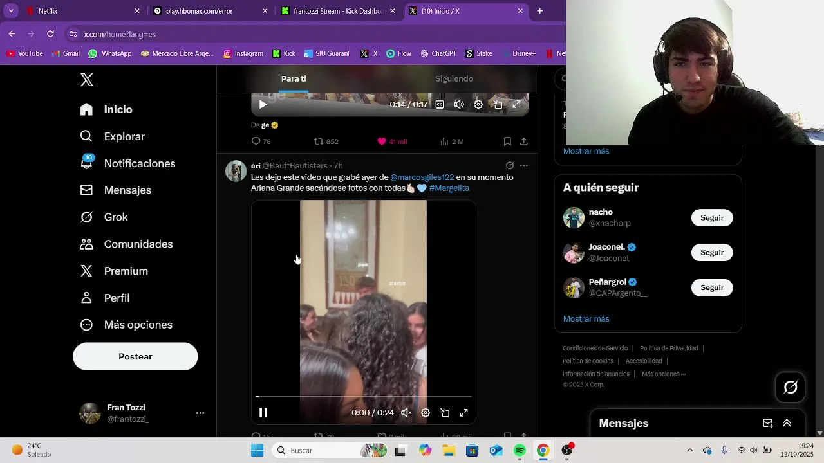The width and height of the screenshot is (824, 463).
Task: Share the post by ge
Action: coord(524,141)
